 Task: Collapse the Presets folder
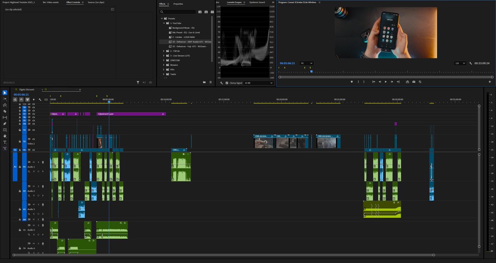point(162,19)
